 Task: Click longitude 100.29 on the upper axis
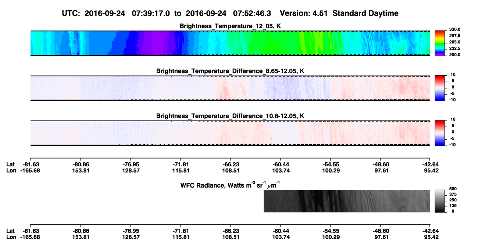pyautogui.click(x=330, y=170)
